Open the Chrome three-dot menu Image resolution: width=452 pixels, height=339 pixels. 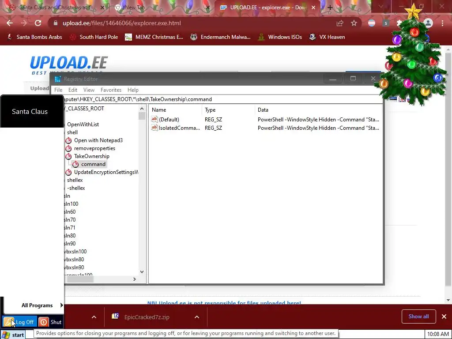tap(442, 23)
